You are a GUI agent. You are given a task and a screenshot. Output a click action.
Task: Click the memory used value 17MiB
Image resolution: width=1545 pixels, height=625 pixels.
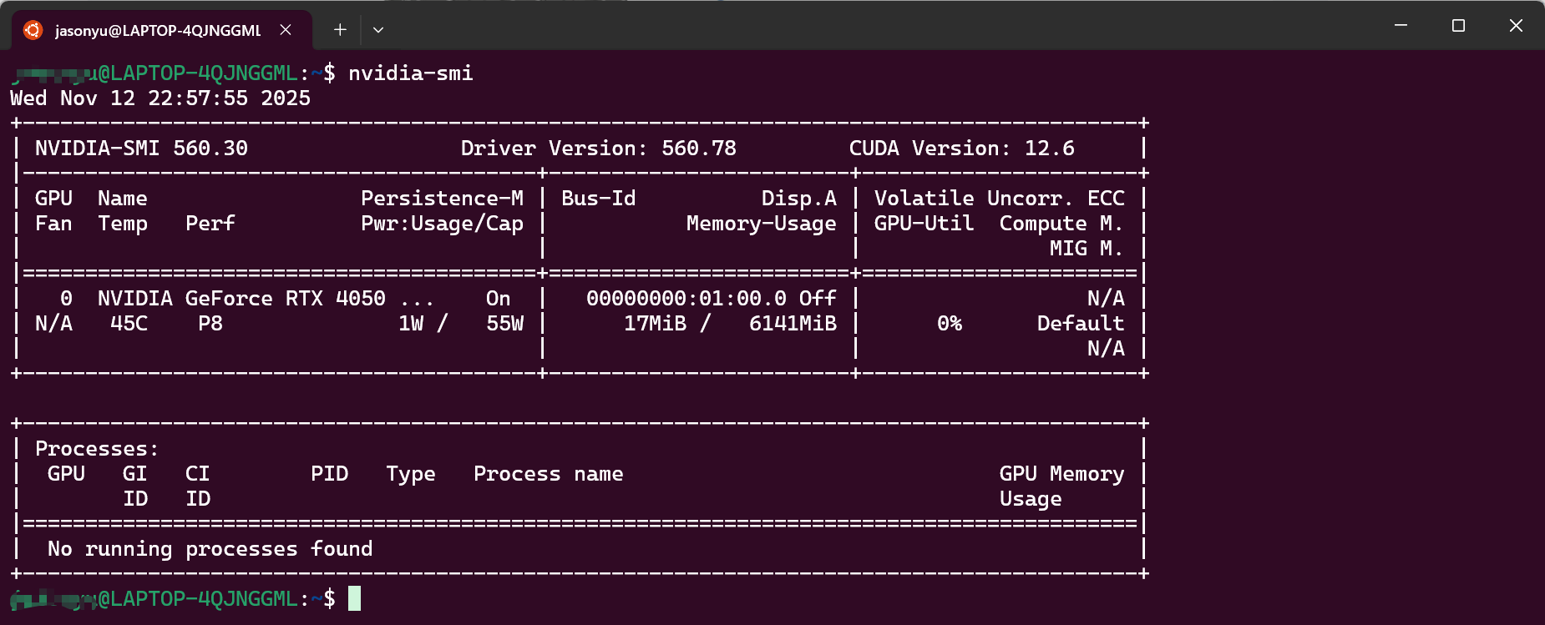656,324
